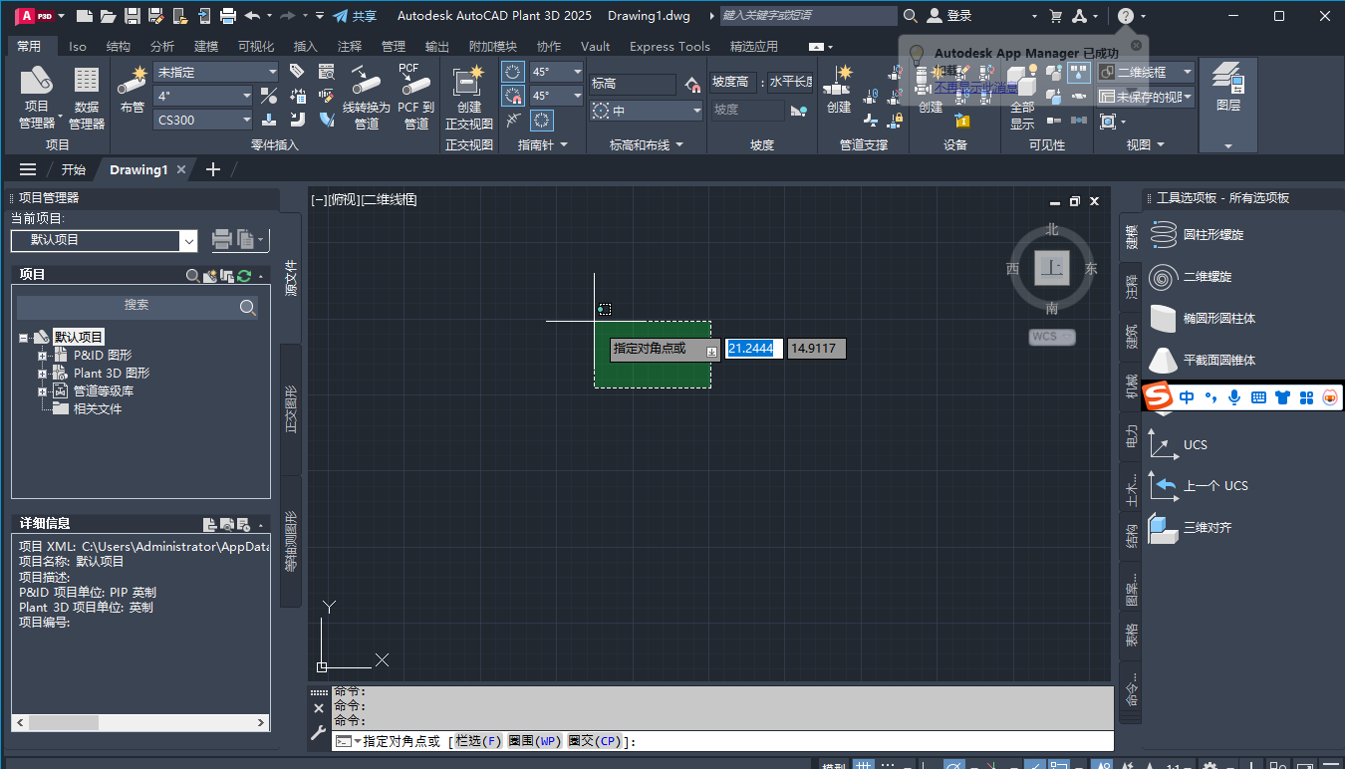
Task: Open the WCS coordinate system dropdown
Action: point(1052,337)
